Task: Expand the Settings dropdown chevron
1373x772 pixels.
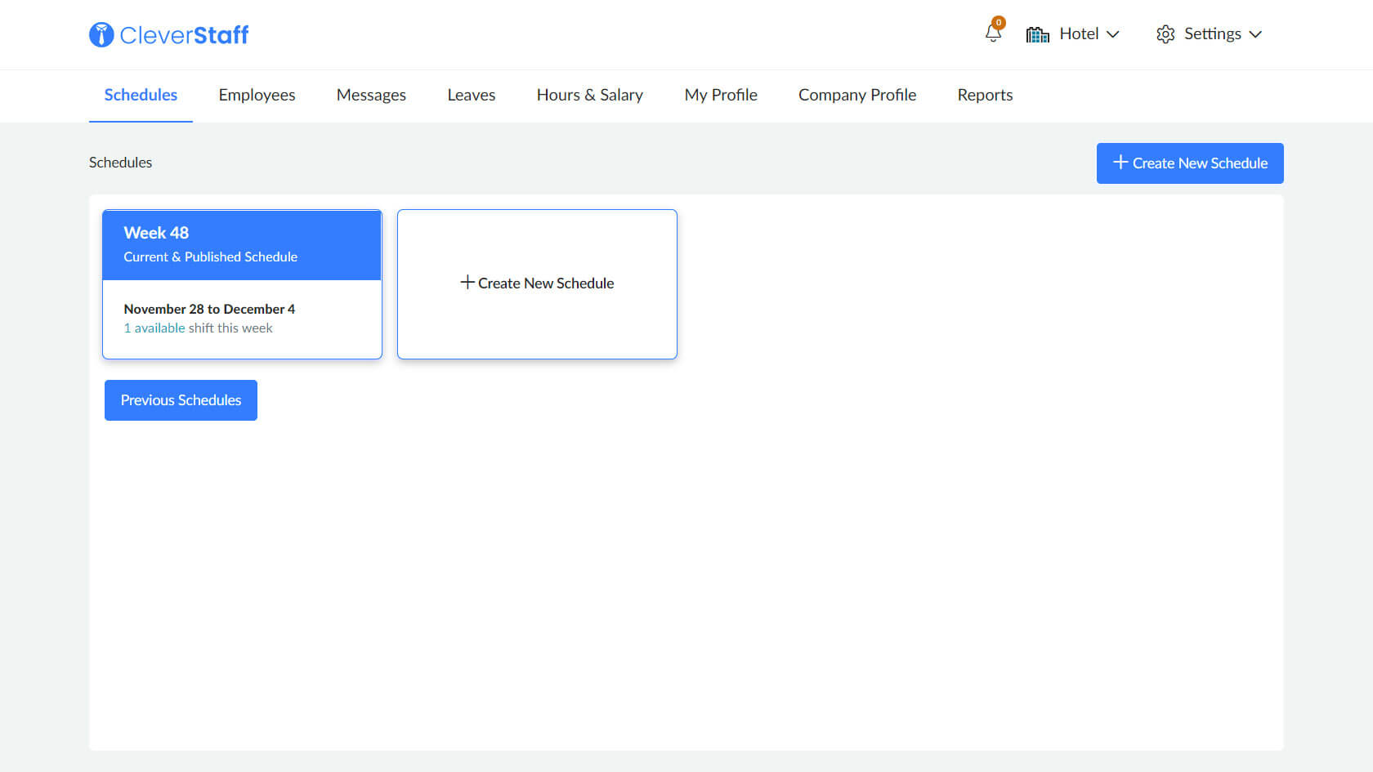Action: (x=1256, y=34)
